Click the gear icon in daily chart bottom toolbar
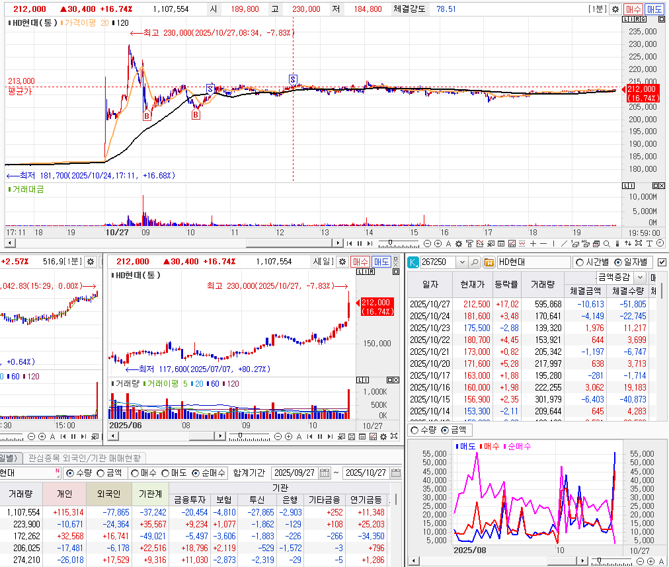The image size is (669, 567). [x=383, y=436]
